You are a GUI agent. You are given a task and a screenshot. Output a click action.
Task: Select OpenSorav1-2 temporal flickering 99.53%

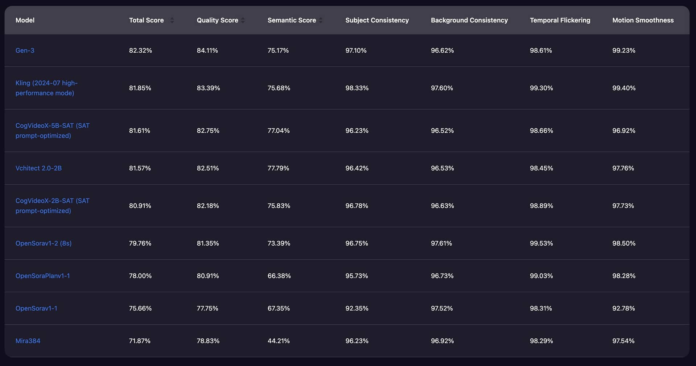(541, 243)
